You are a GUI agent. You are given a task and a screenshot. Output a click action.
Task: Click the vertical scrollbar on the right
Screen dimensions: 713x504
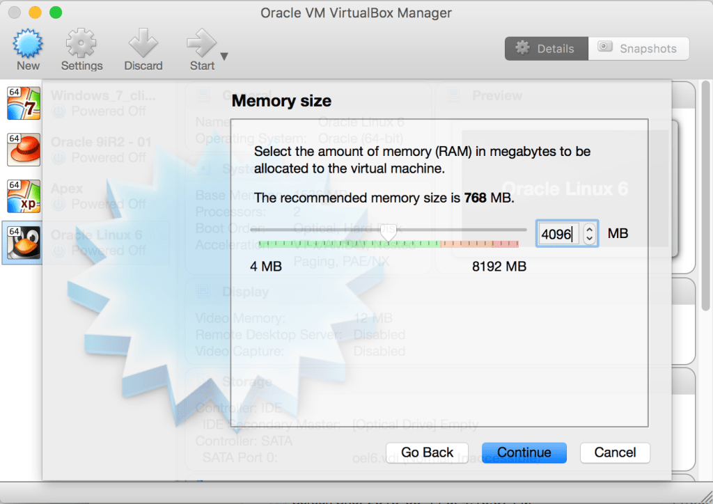706,196
